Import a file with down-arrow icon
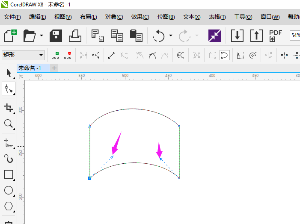The height and width of the screenshot is (224, 300). pos(237,35)
